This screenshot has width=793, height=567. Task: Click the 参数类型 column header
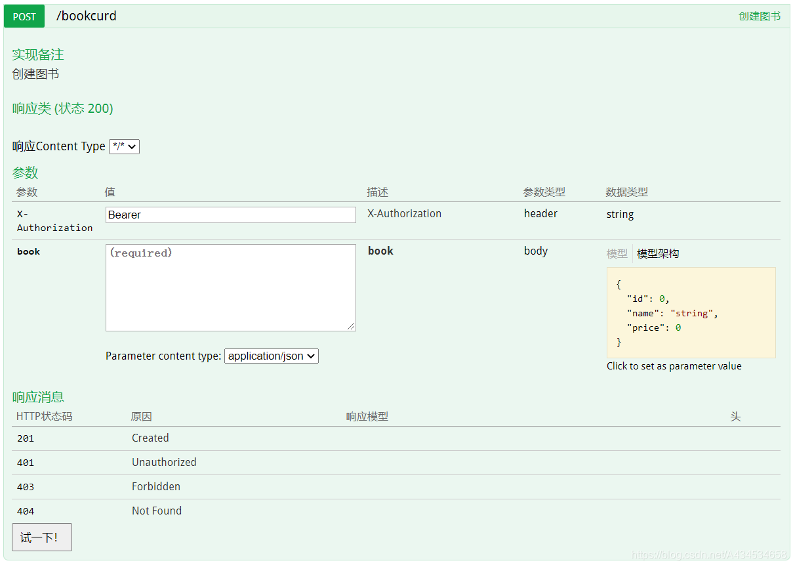(544, 192)
